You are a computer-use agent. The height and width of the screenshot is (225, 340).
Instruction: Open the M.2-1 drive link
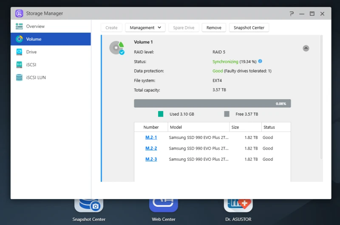pyautogui.click(x=151, y=137)
